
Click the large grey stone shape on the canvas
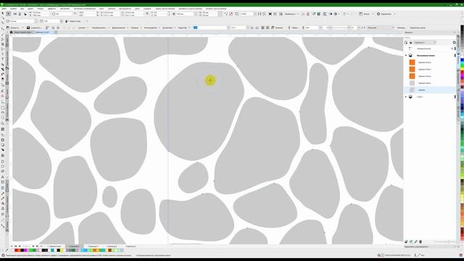[199, 111]
